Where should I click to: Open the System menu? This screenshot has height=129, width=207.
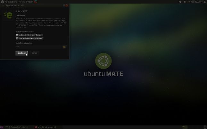click(29, 2)
